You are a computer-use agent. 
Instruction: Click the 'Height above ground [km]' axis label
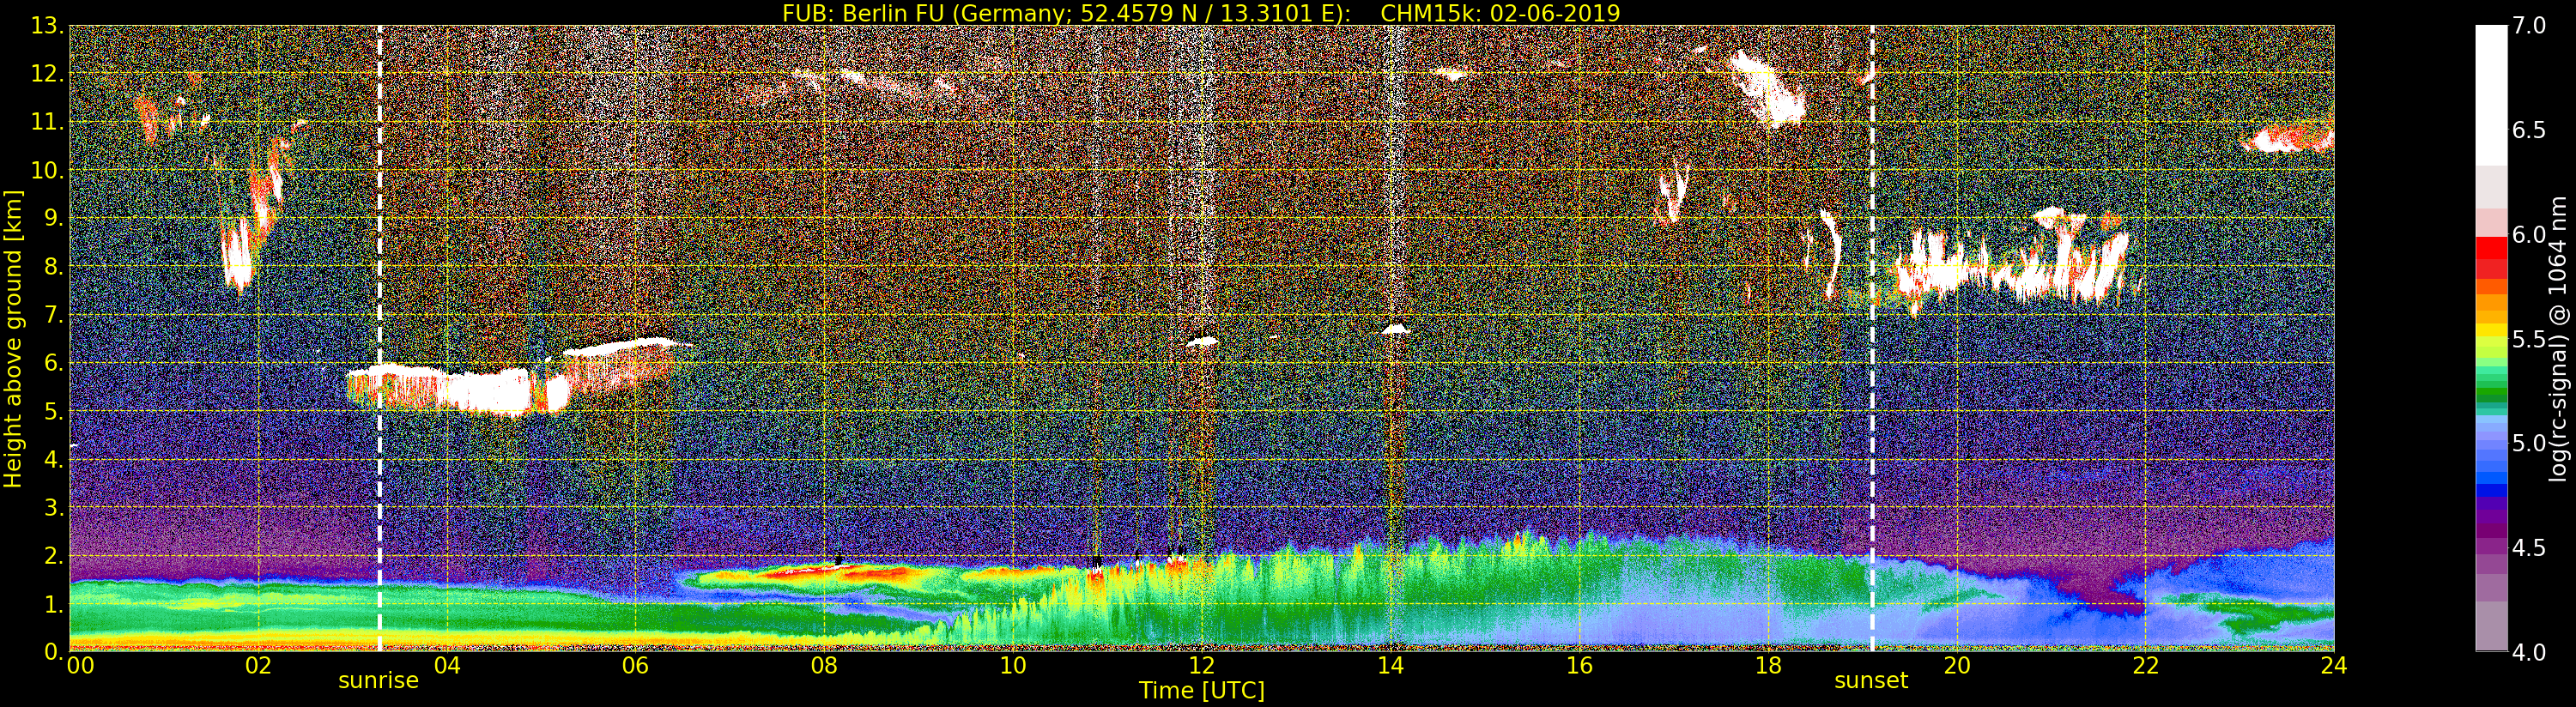pyautogui.click(x=13, y=339)
